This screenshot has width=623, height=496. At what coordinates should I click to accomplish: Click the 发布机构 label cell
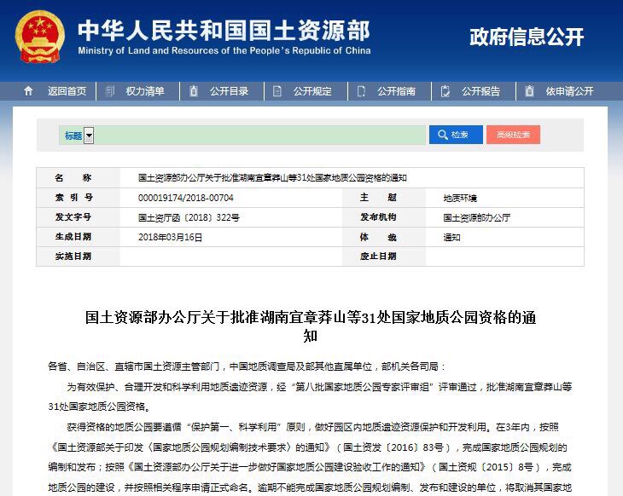pos(384,217)
